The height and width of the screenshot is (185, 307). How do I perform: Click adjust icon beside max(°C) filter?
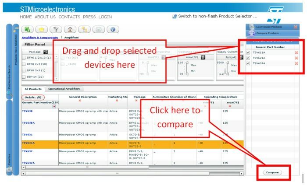point(203,57)
